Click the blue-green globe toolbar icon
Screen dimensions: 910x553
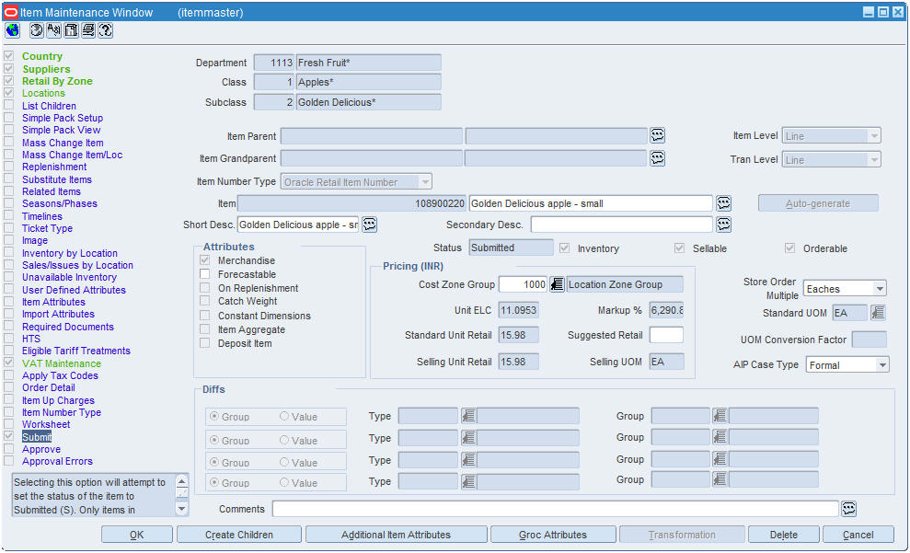pyautogui.click(x=13, y=30)
